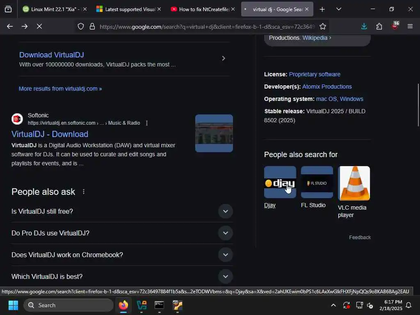Open the extensions puzzle icon
This screenshot has width=420, height=315.
379,26
